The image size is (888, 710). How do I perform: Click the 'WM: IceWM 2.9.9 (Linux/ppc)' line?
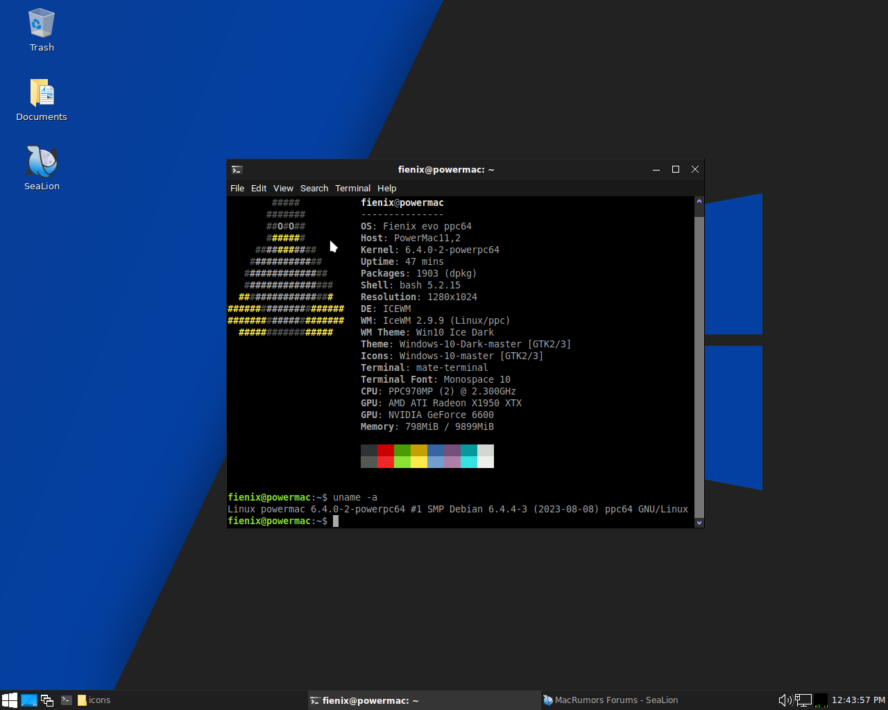436,320
